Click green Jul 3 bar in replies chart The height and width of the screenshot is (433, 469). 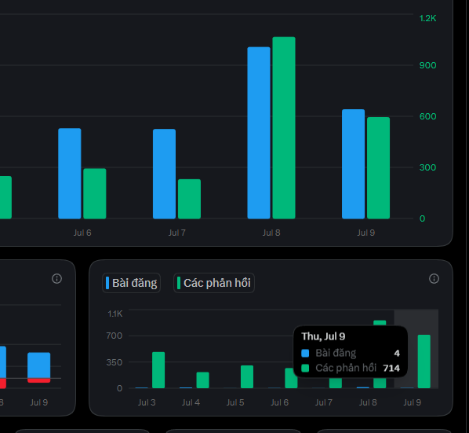point(158,370)
